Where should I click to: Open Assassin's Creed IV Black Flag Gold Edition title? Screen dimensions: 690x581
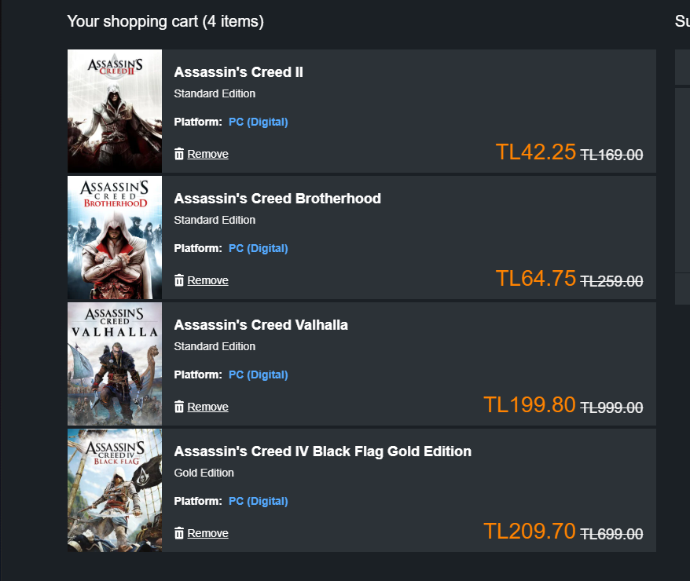click(x=322, y=451)
